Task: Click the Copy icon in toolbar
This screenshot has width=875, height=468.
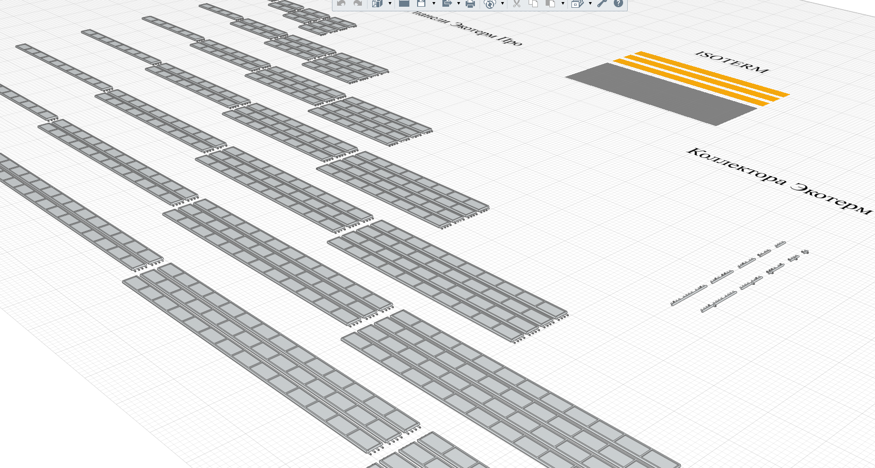Action: point(533,4)
